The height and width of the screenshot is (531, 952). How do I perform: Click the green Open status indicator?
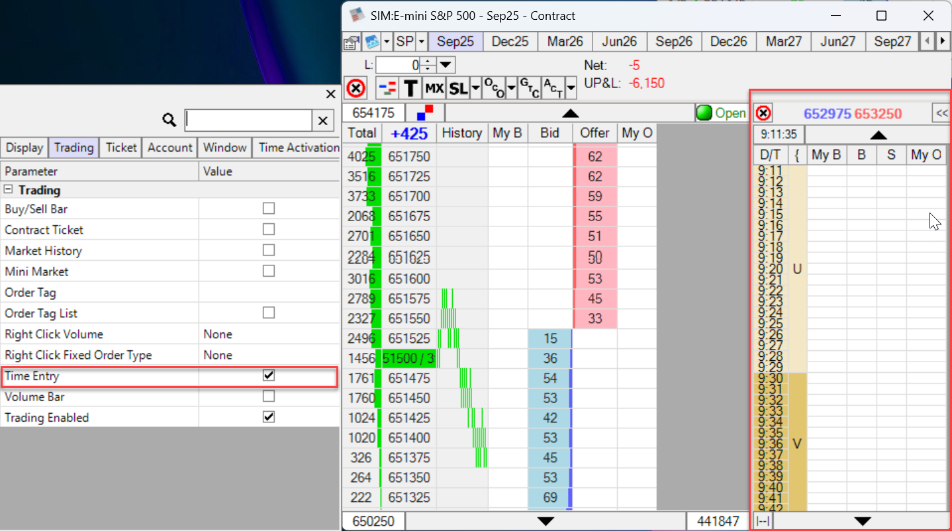pyautogui.click(x=721, y=113)
